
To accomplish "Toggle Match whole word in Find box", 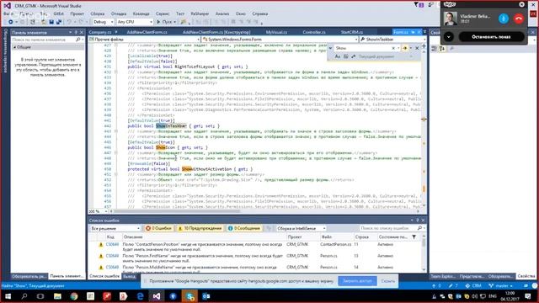I will coord(345,56).
